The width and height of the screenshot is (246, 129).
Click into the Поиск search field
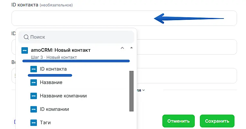click(x=80, y=37)
